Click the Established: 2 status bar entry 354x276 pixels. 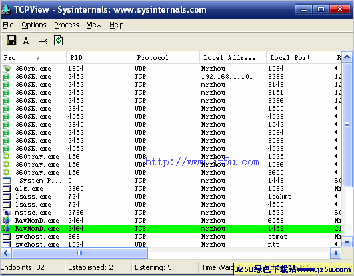91,267
